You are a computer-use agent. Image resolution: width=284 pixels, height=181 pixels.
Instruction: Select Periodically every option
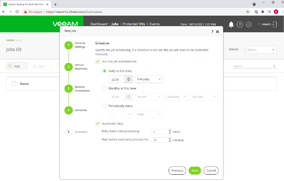104,106
